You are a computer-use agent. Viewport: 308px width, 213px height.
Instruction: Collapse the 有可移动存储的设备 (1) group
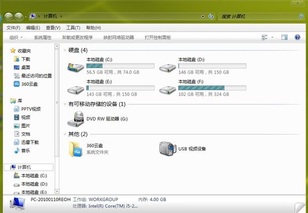click(65, 104)
